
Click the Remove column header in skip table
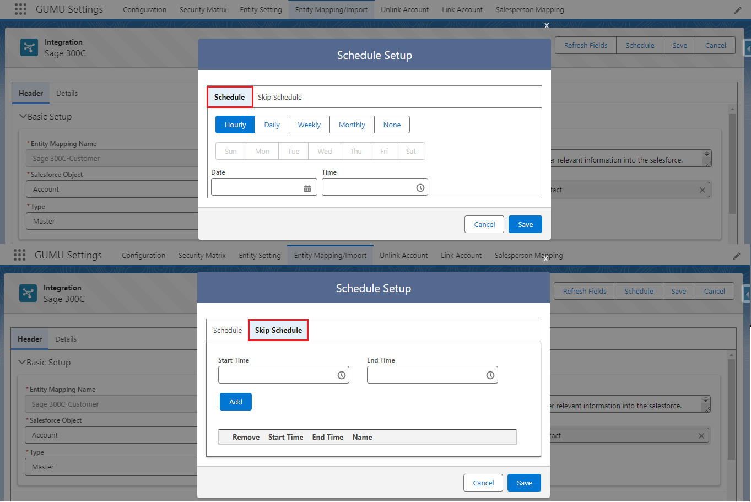(246, 438)
